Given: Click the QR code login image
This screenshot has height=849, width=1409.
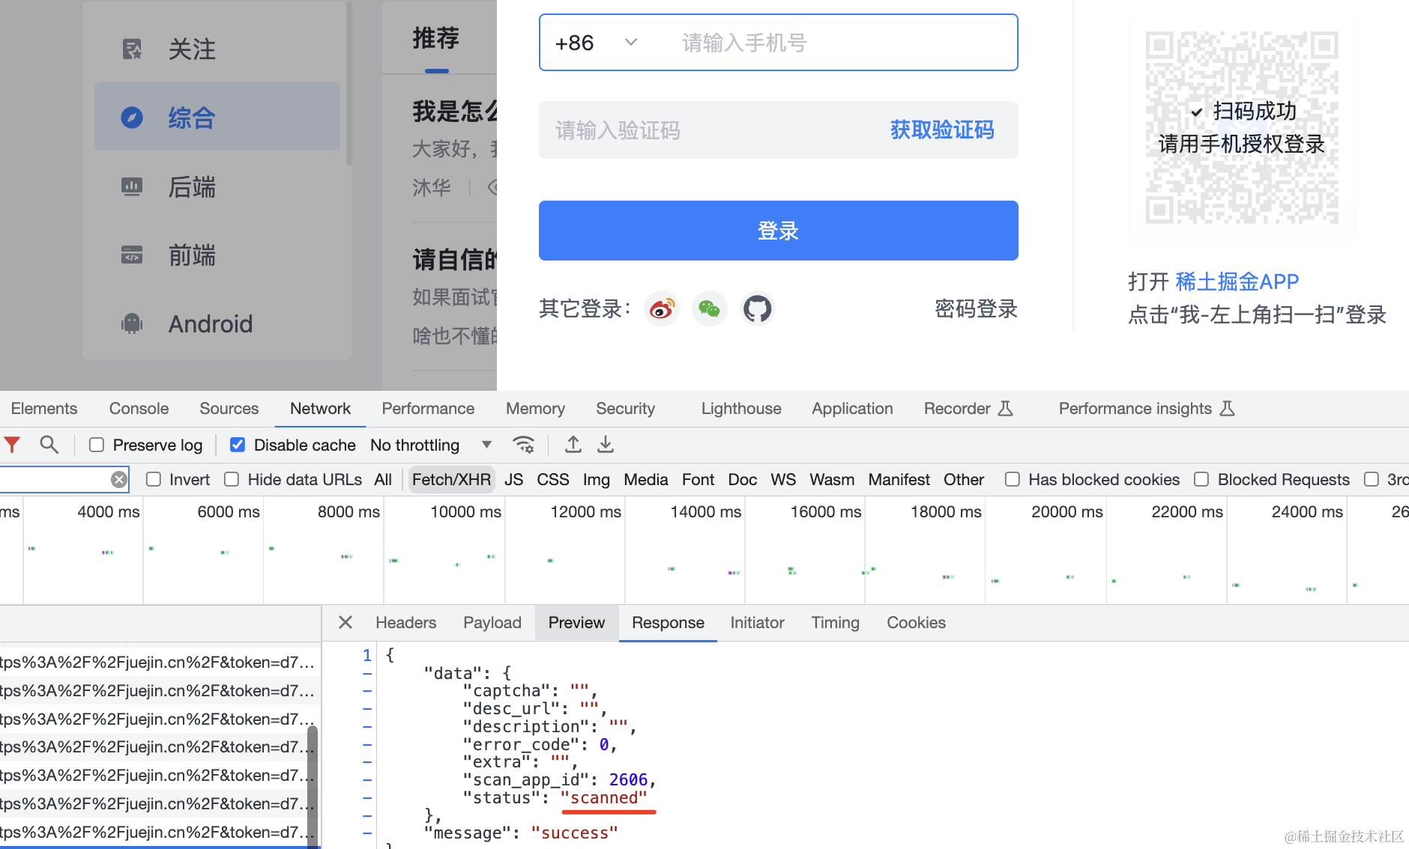Looking at the screenshot, I should point(1242,127).
